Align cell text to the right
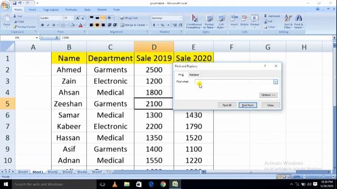 click(x=103, y=25)
